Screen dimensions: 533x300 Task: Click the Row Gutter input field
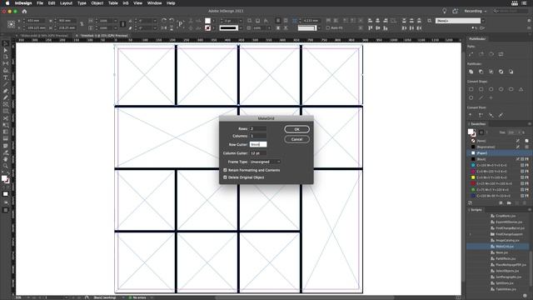coord(258,144)
